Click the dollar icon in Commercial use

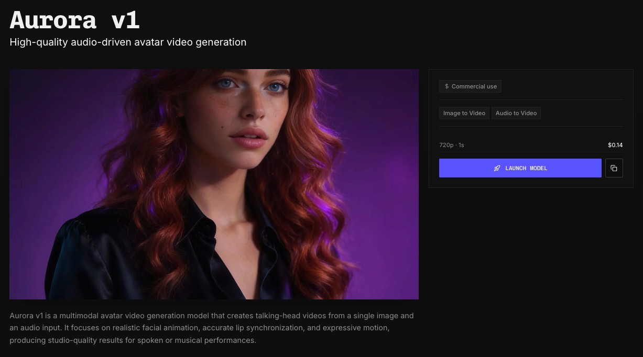click(446, 86)
